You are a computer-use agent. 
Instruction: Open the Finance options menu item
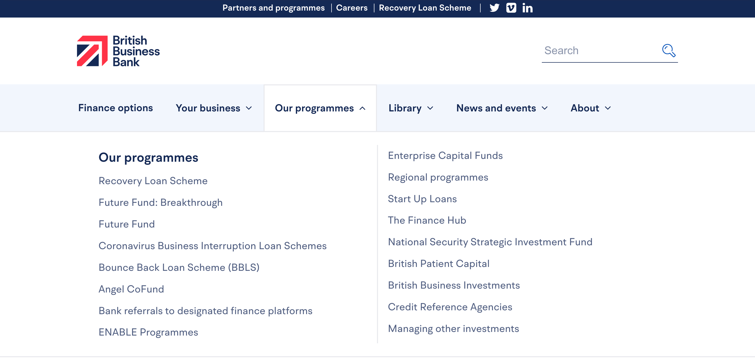pos(115,108)
